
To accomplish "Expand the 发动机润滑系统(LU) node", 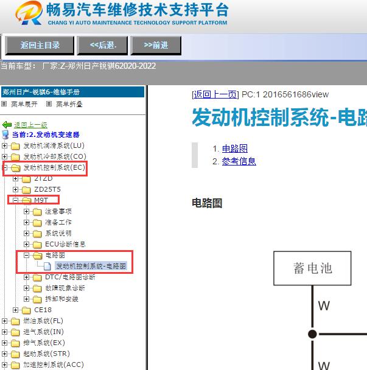I will click(x=4, y=146).
